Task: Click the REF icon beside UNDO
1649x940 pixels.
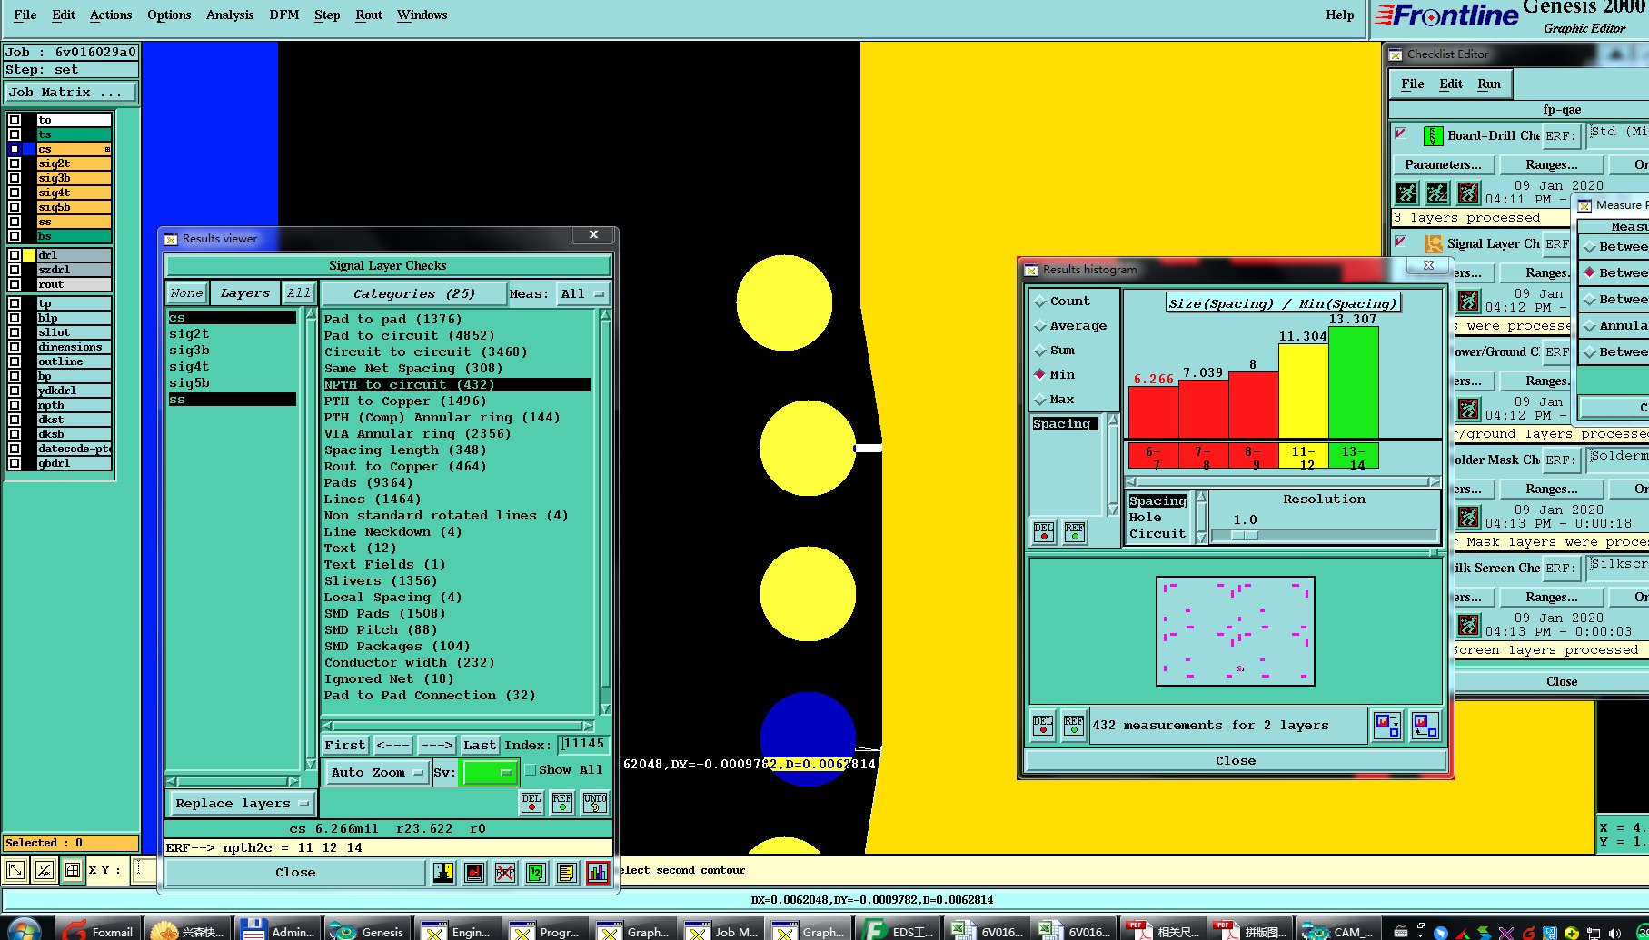Action: (563, 803)
